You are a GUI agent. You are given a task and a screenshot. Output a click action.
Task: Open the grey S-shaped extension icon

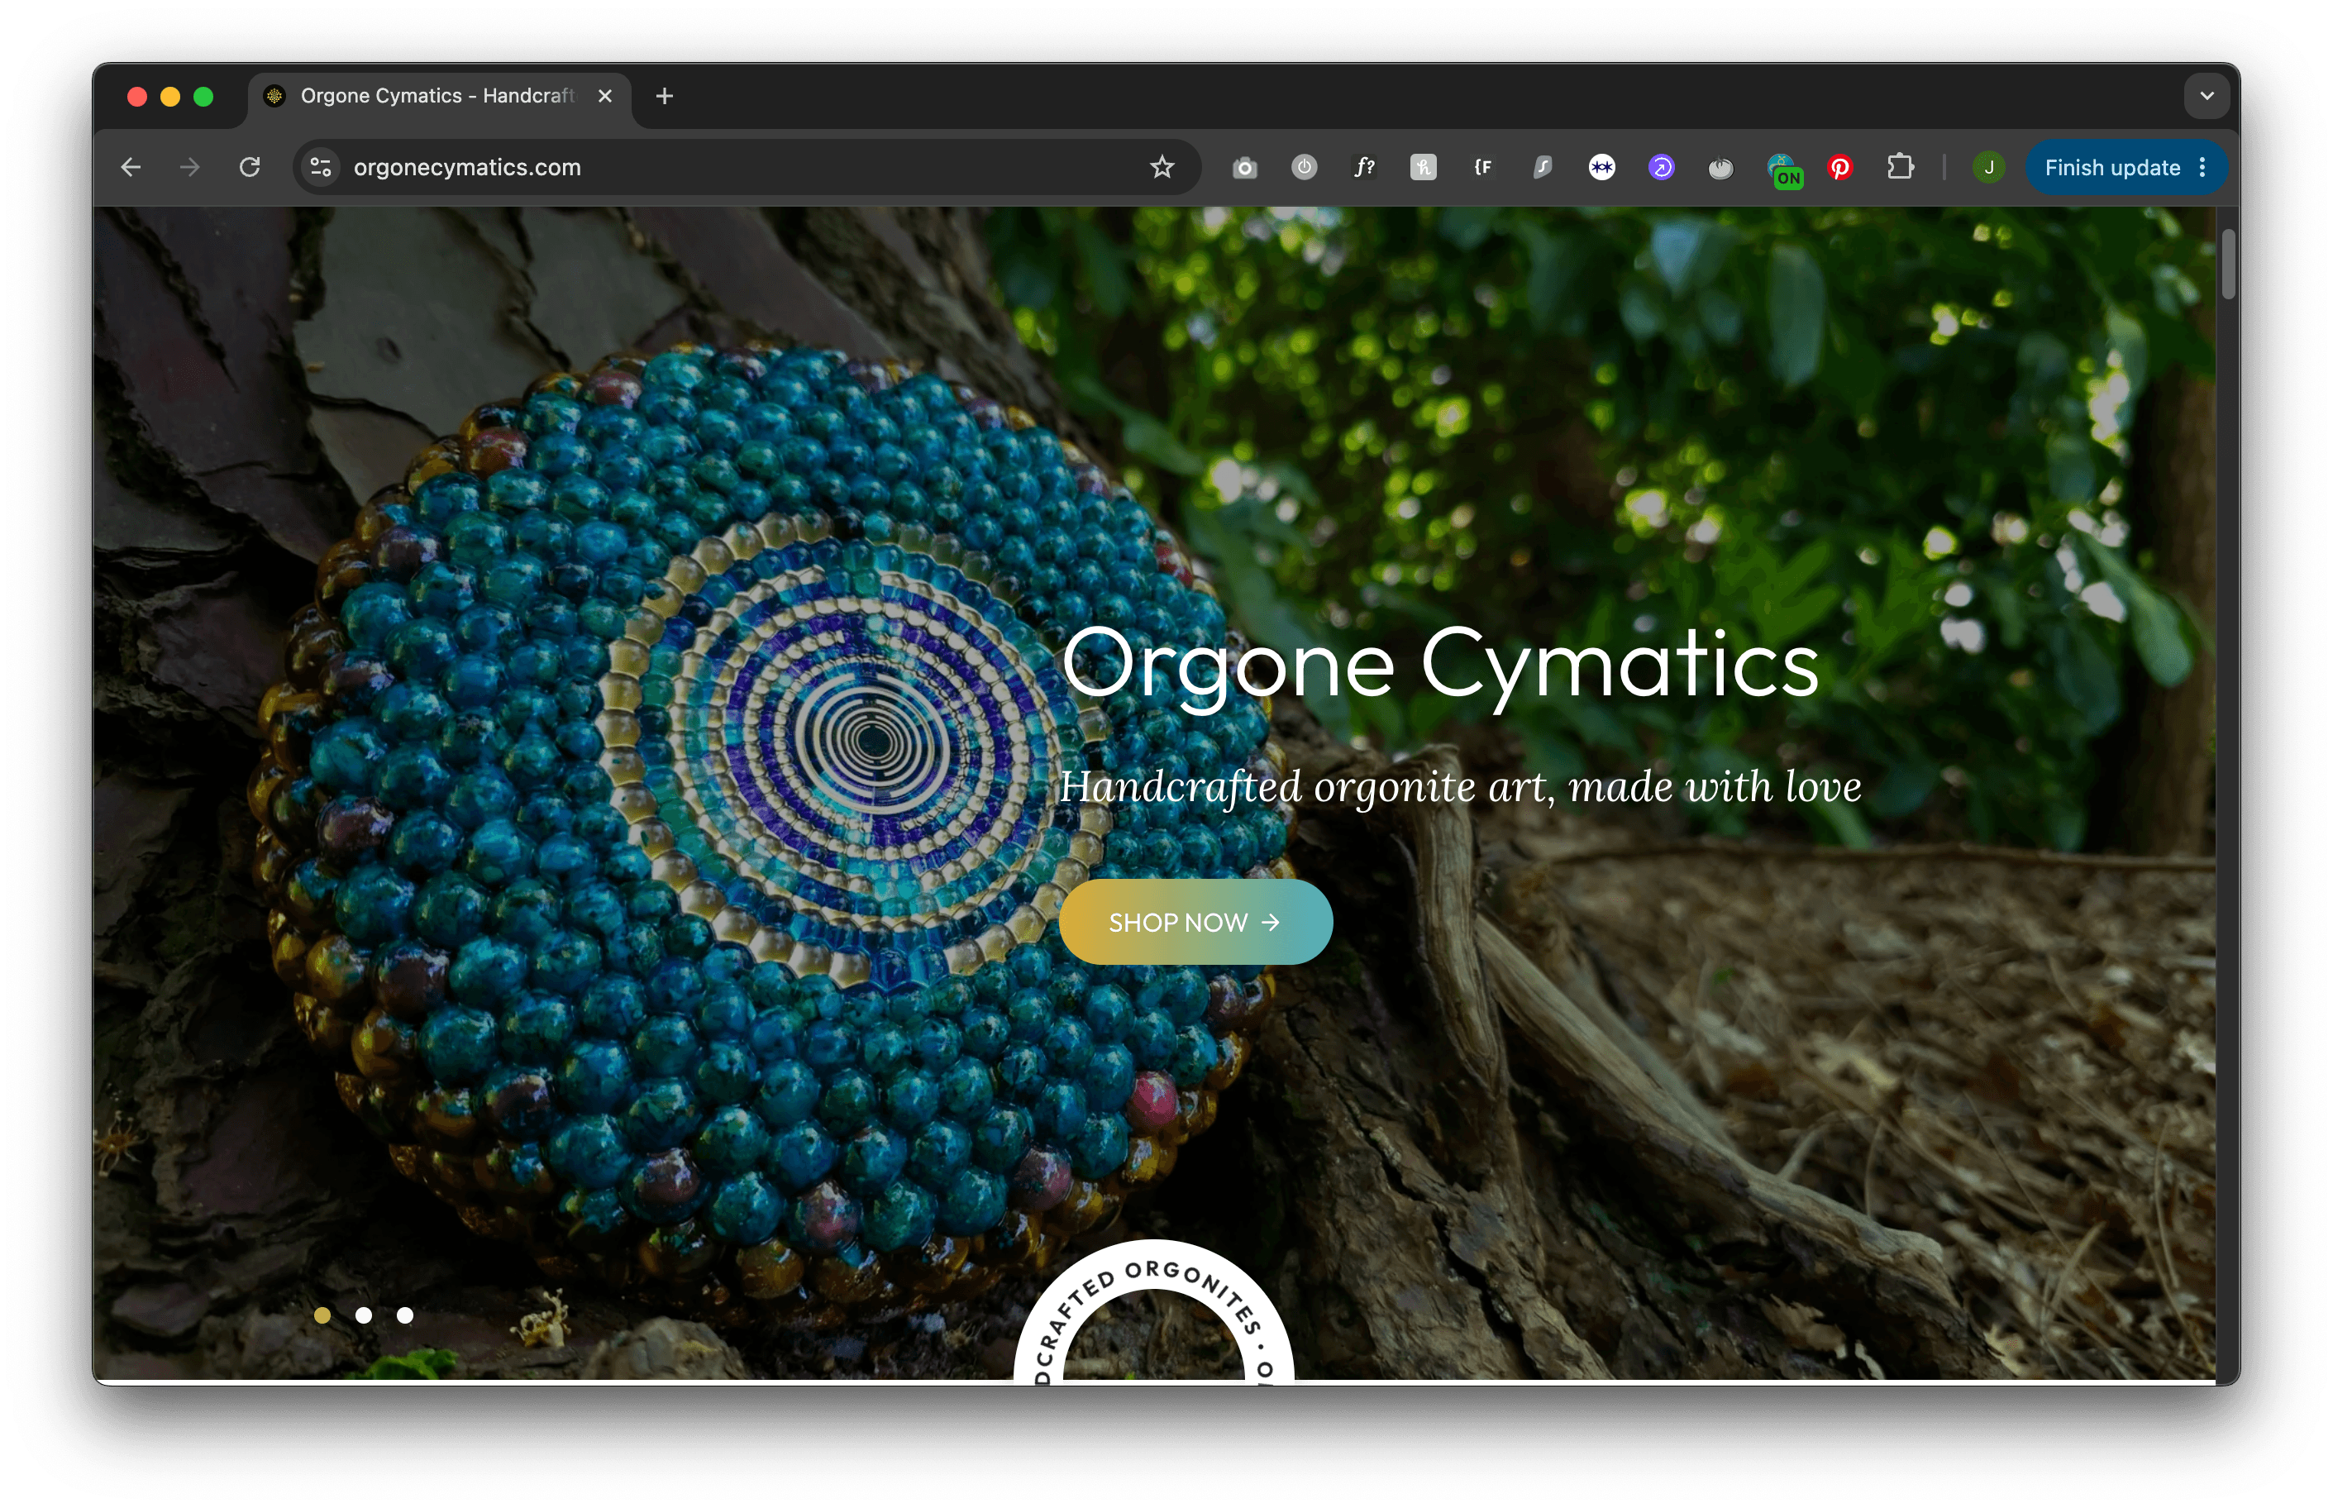click(1542, 168)
